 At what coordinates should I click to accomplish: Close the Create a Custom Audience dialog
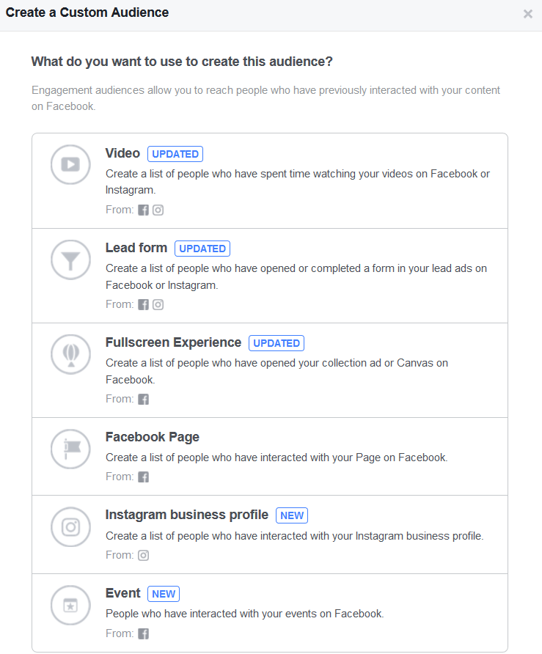coord(528,14)
